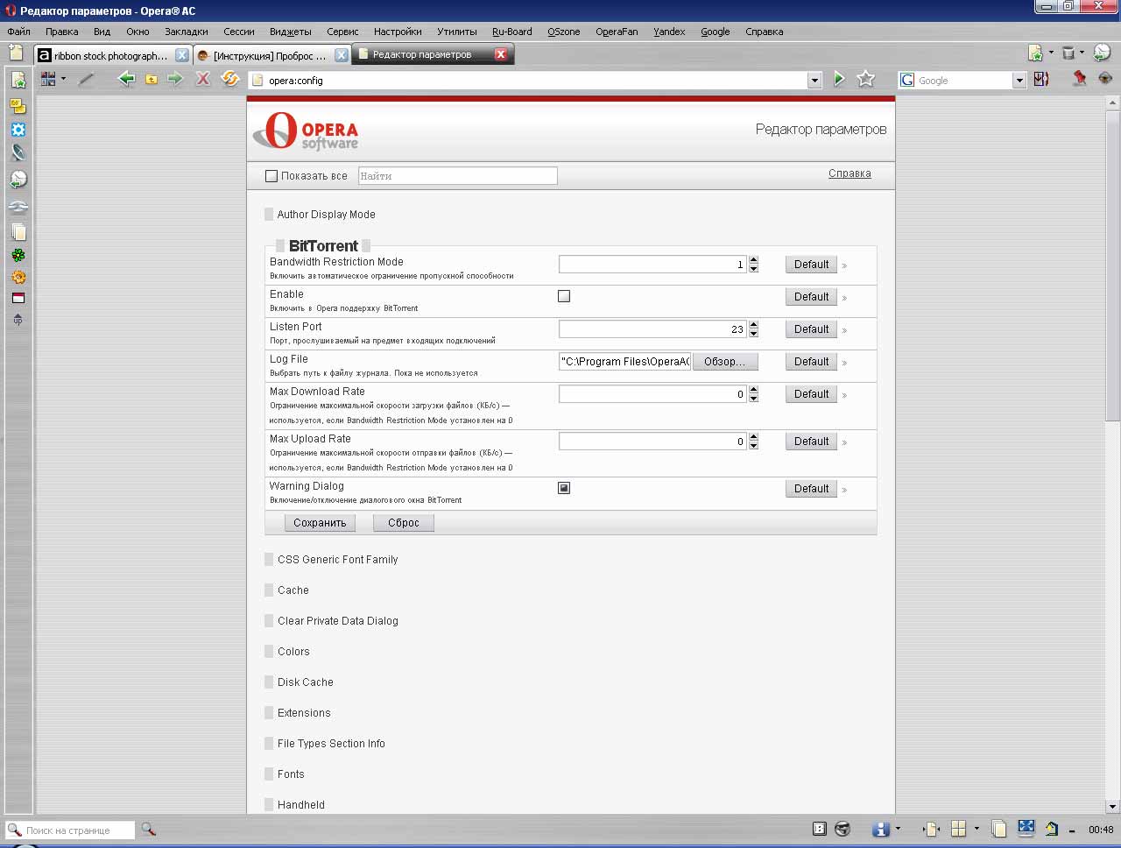Click the fullscreen icon in status bar
Viewport: 1121px width, 848px height.
[1026, 828]
